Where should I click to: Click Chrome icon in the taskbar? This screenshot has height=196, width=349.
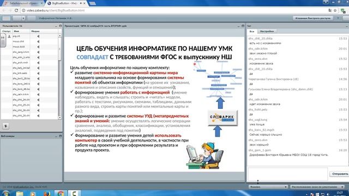pos(61,193)
